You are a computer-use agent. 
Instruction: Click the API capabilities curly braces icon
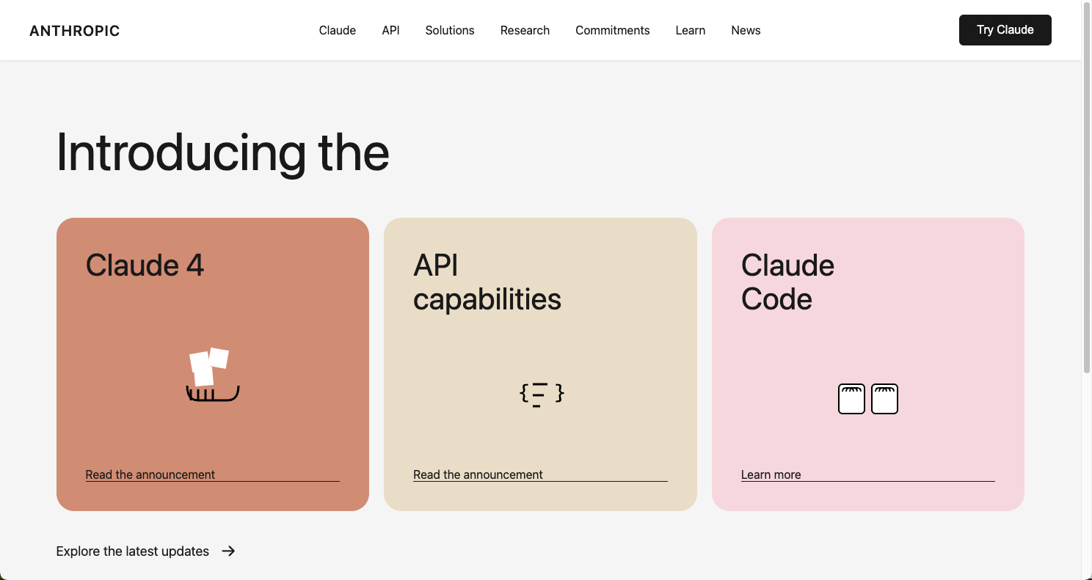pyautogui.click(x=542, y=394)
